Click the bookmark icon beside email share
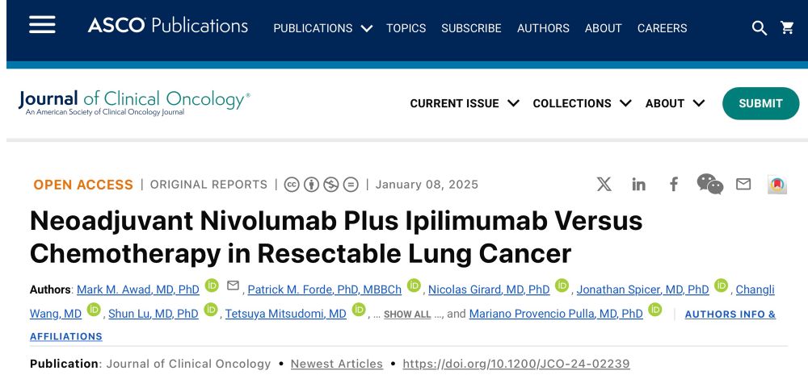The image size is (808, 379). (777, 185)
